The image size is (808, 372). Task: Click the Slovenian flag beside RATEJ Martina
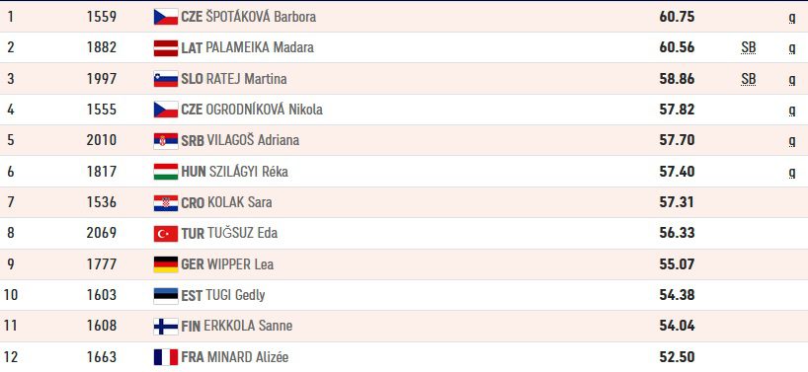(166, 79)
